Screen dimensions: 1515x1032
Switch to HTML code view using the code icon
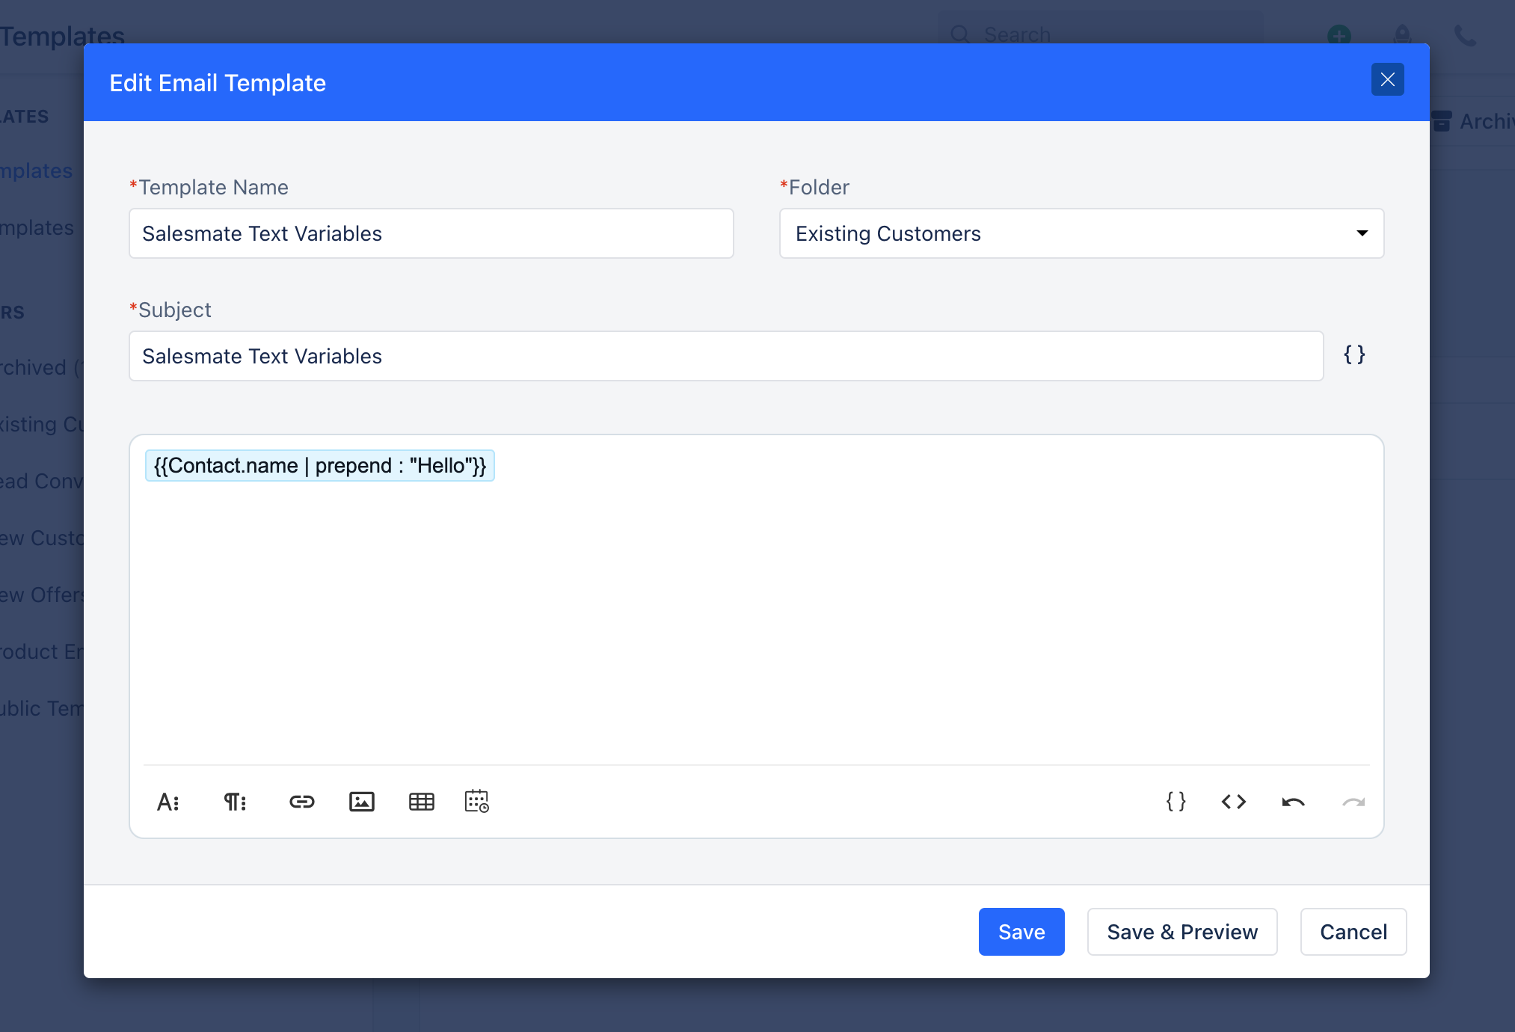[x=1234, y=802]
